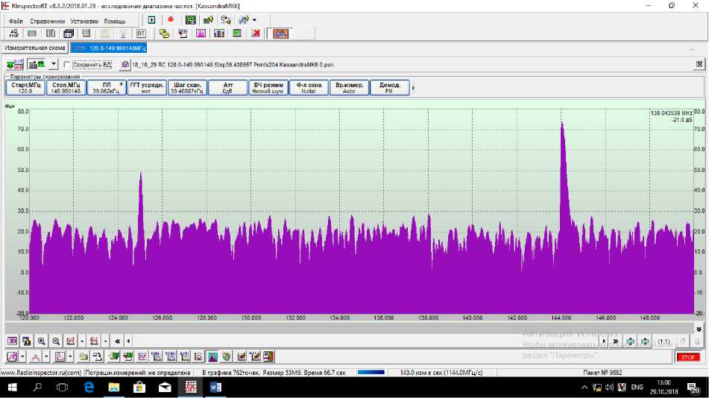Open the Файл menu

click(x=16, y=21)
